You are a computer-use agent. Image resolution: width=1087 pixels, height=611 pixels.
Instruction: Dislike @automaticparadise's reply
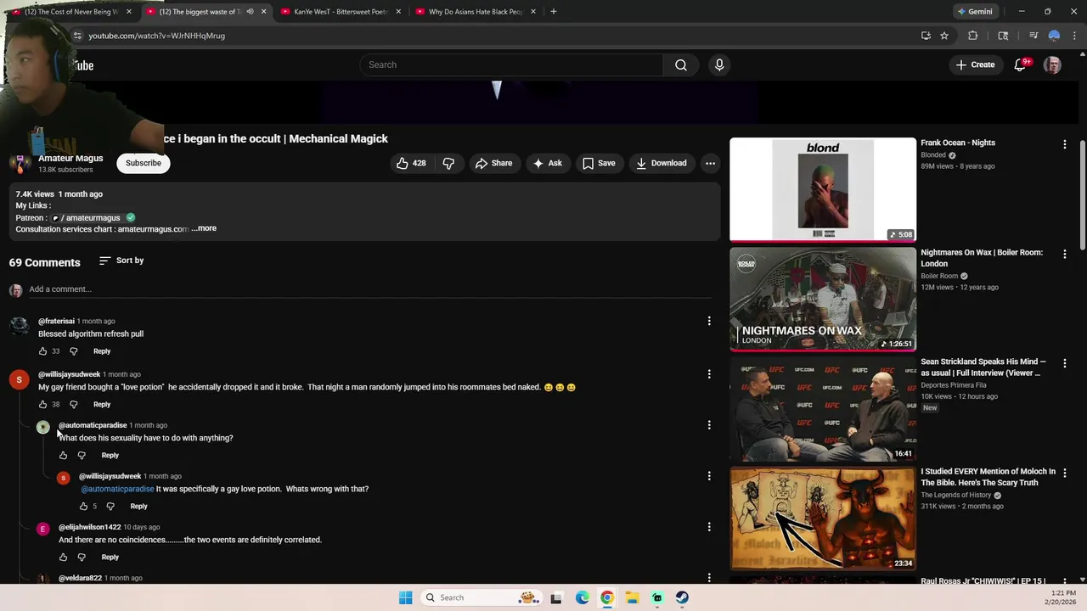point(82,456)
